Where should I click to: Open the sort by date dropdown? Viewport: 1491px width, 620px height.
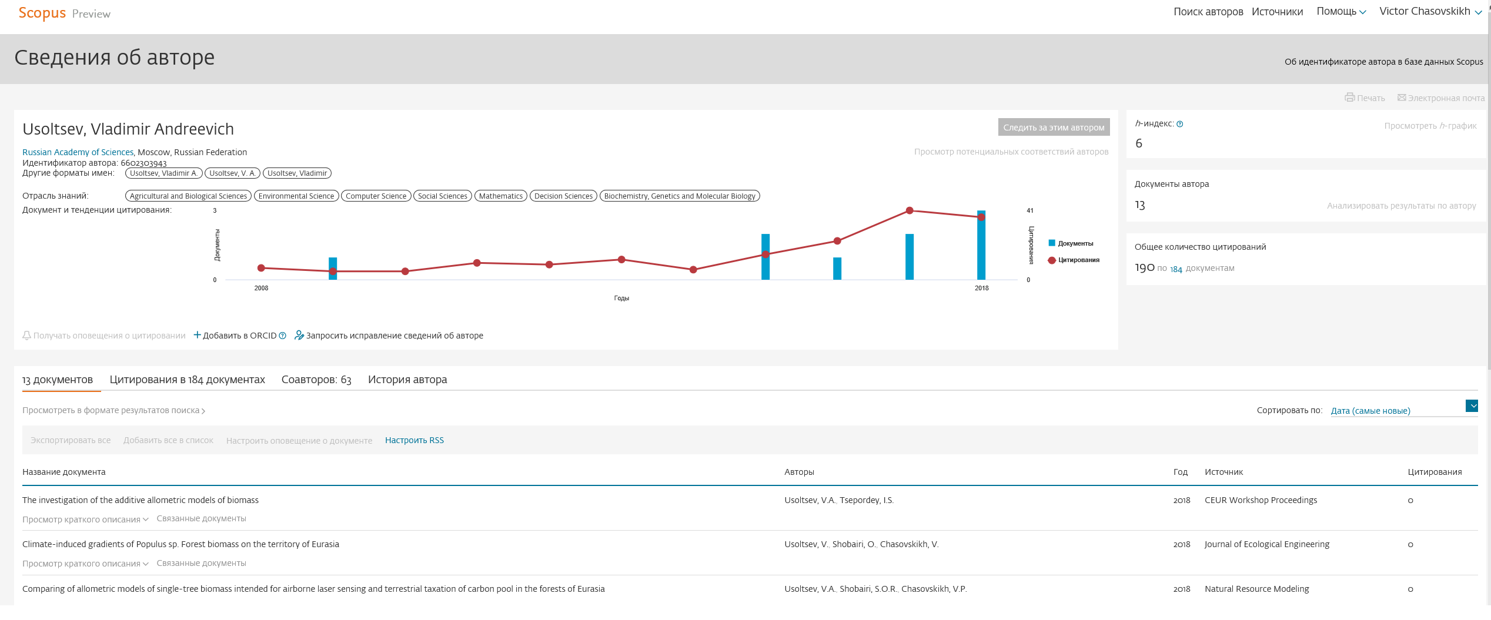point(1472,406)
